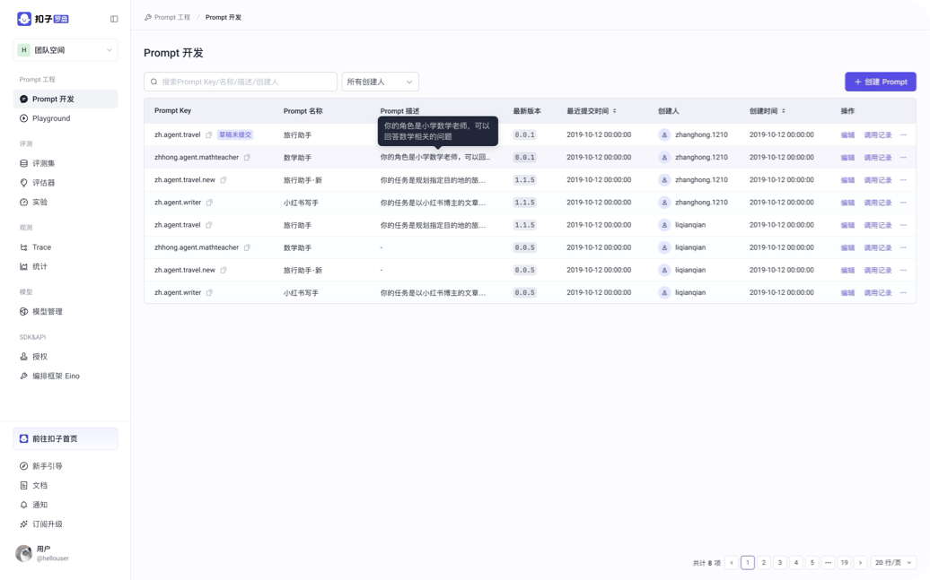
Task: Open more actions for zh.agent.travel.new 1.1.5 row
Action: (x=903, y=180)
